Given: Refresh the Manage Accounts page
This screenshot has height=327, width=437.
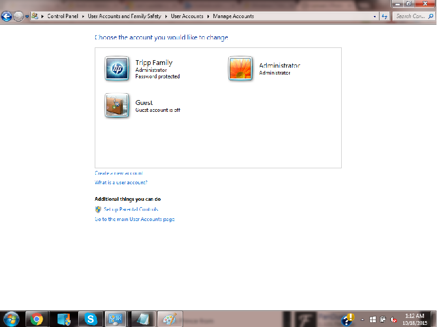Looking at the screenshot, I should (x=385, y=17).
